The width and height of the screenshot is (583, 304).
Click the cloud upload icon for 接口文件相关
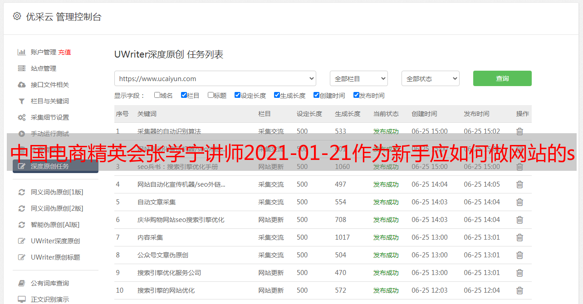pos(21,85)
